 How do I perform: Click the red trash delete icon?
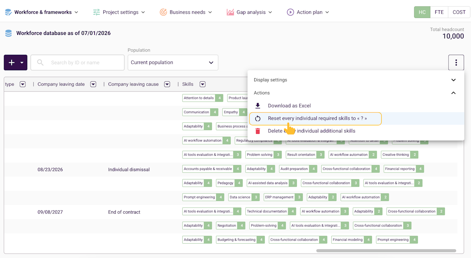pos(258,131)
